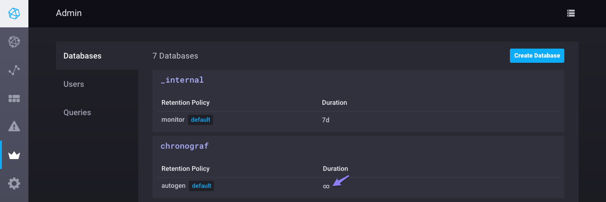Select the monitor retention policy name
The height and width of the screenshot is (202, 606).
[173, 120]
